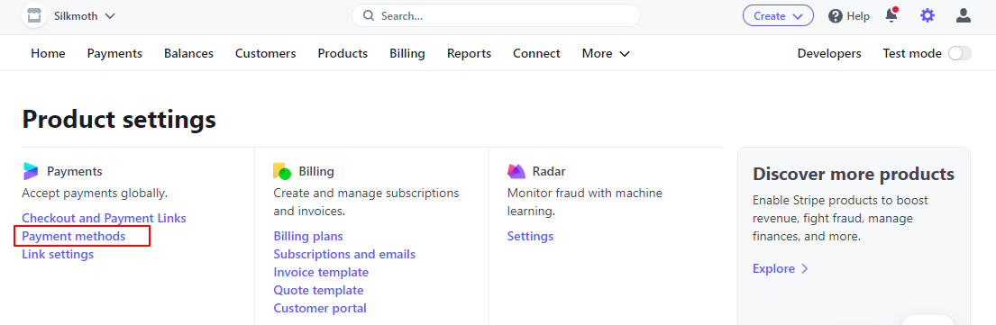The height and width of the screenshot is (325, 996).
Task: Toggle the Test mode switch
Action: pos(959,54)
